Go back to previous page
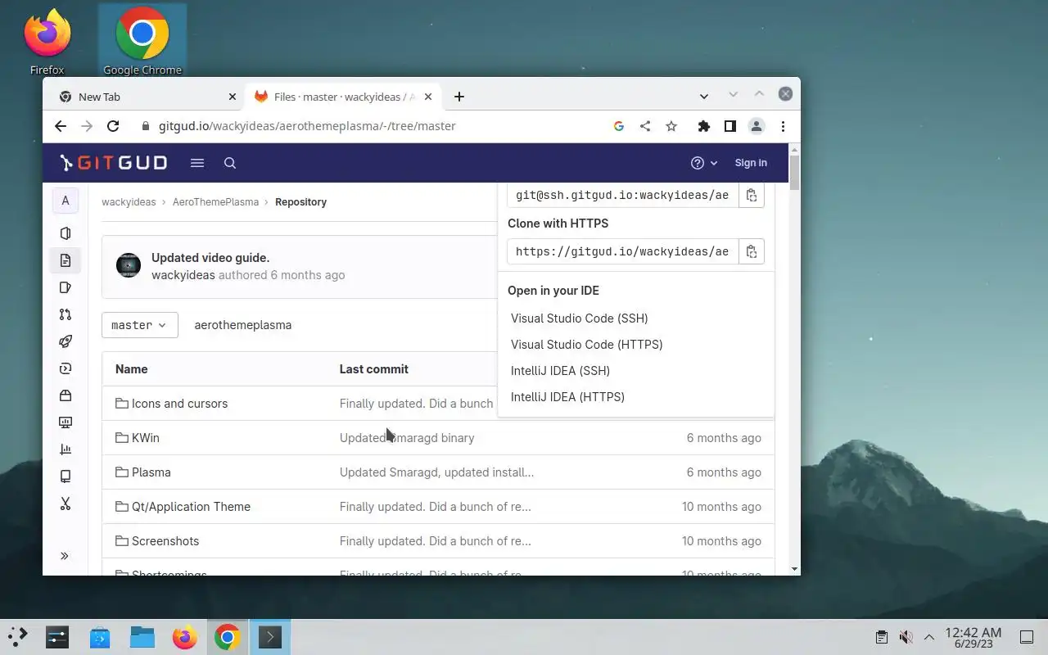The height and width of the screenshot is (655, 1048). click(x=61, y=126)
